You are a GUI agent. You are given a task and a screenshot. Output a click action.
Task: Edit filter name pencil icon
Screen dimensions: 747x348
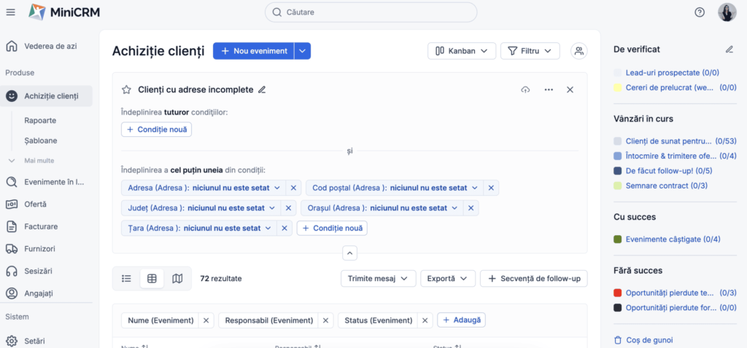click(x=262, y=90)
